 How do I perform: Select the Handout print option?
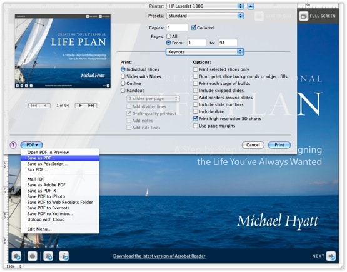(x=123, y=90)
